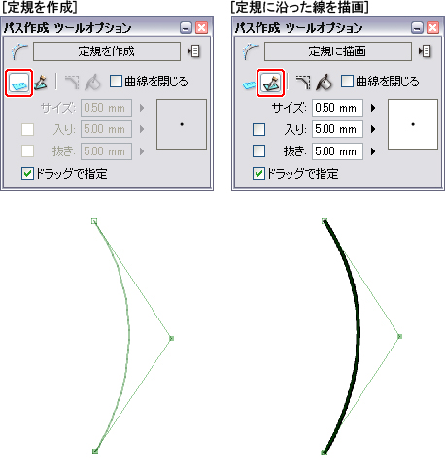
Task: Click the path curve icon in right panel
Action: click(251, 51)
